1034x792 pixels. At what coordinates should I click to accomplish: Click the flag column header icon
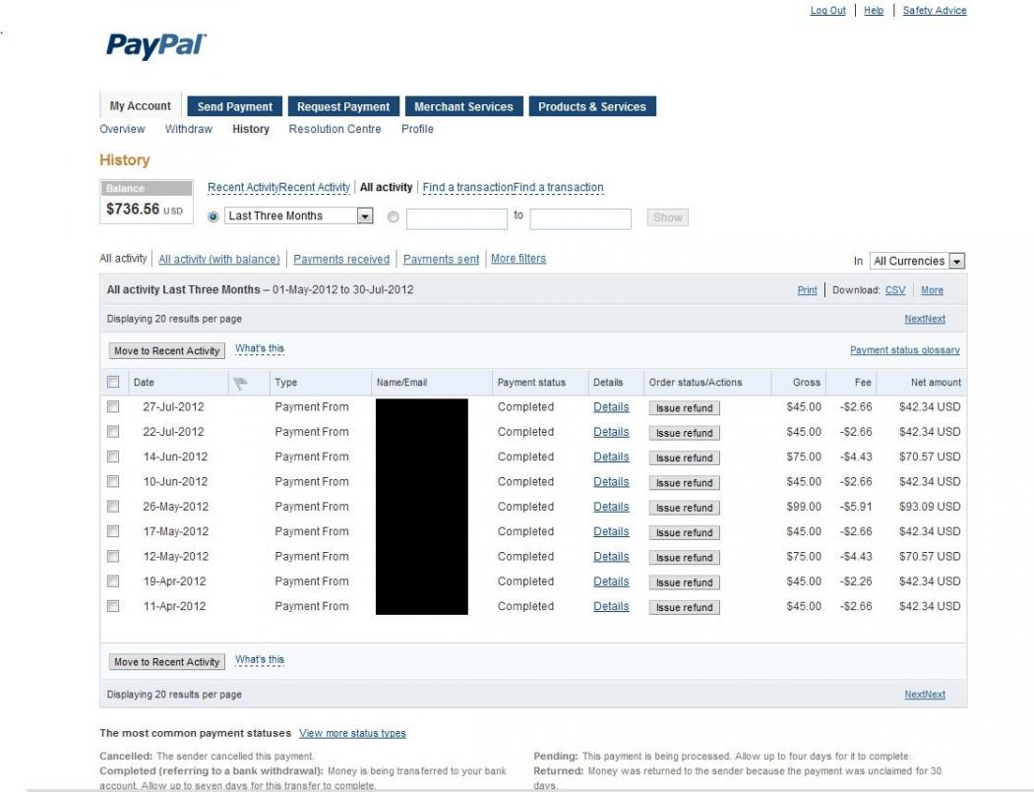tap(240, 383)
